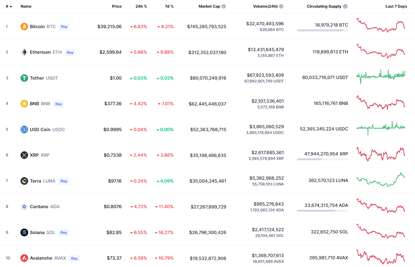
Task: Click the Solana logo icon
Action: click(24, 232)
